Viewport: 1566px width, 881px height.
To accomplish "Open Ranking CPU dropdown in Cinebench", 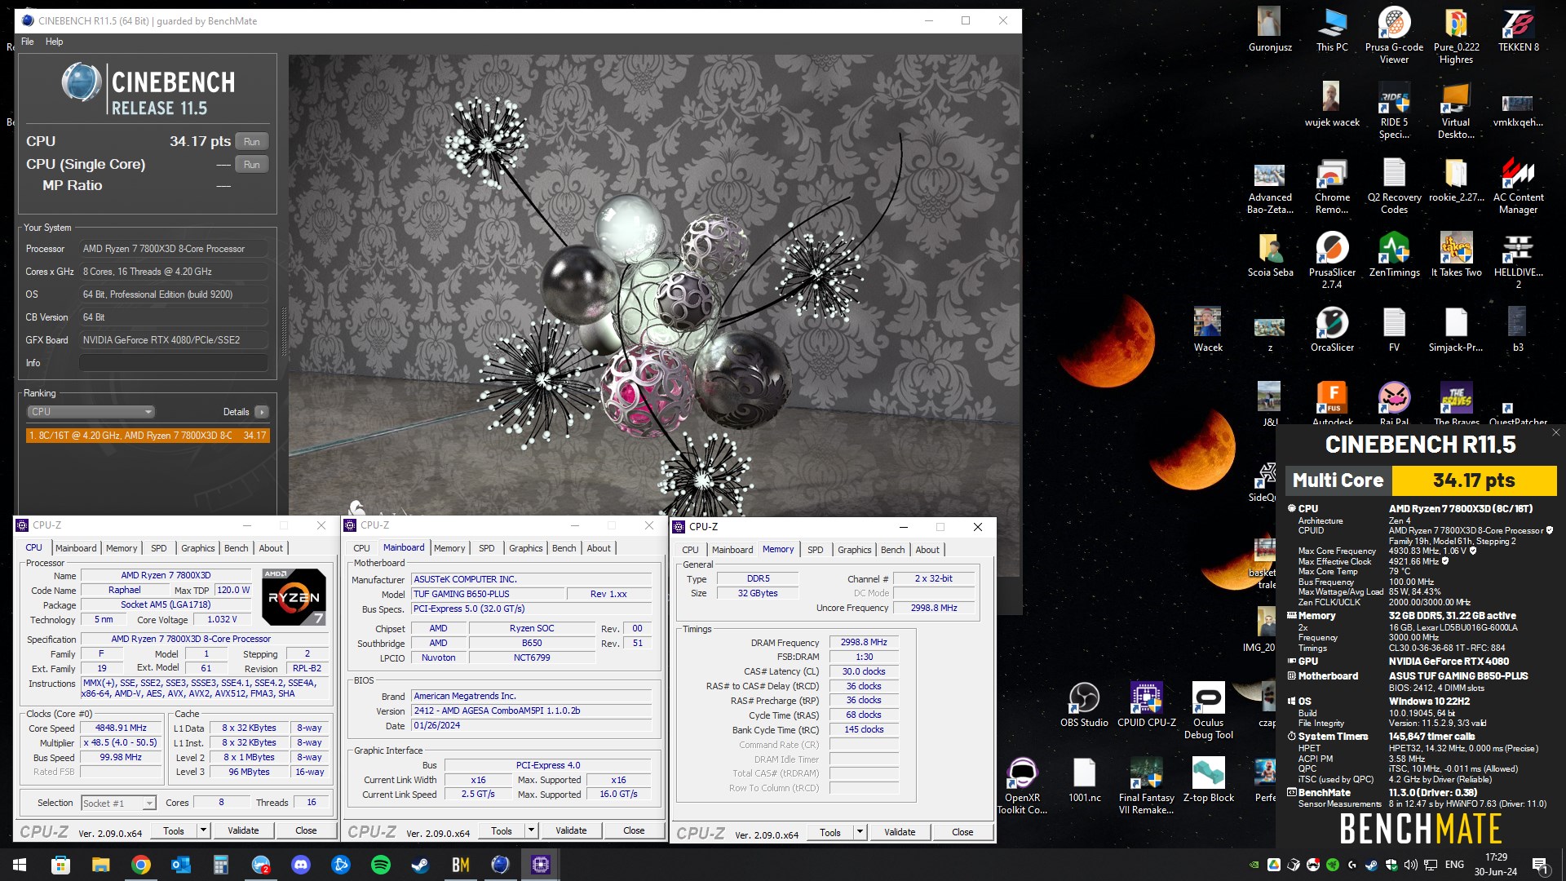I will click(90, 412).
